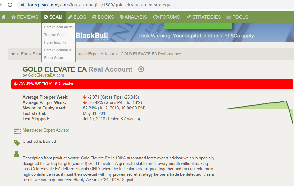This screenshot has height=186, width=294.
Task: Click the user icon above description
Action: click(17, 154)
